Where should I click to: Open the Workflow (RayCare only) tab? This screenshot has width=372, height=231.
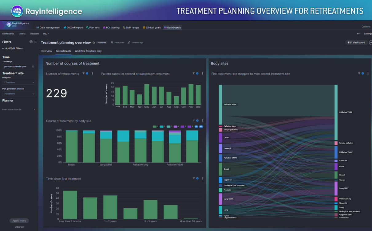[x=89, y=51]
